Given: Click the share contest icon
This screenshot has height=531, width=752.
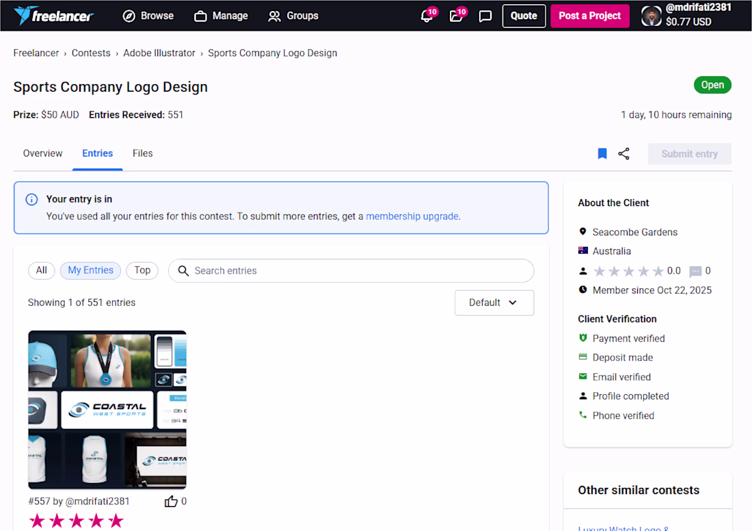Looking at the screenshot, I should [624, 154].
